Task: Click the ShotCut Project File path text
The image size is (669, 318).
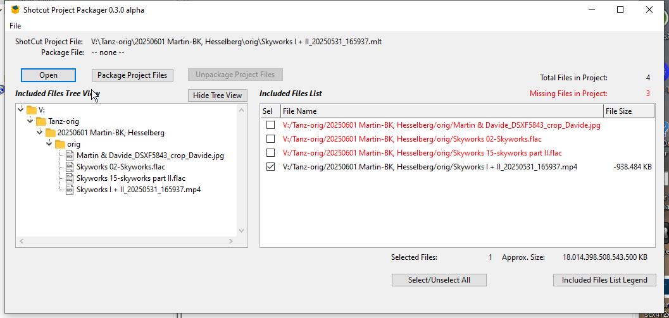Action: click(236, 42)
